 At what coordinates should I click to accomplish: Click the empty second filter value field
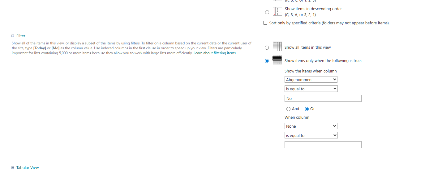point(323,145)
